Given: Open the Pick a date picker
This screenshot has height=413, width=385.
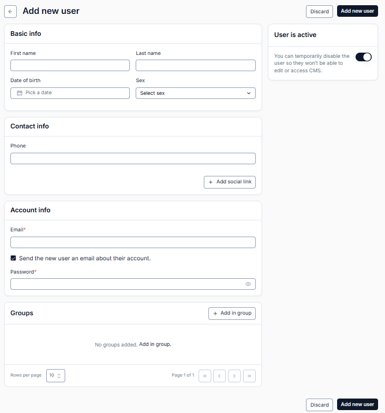Looking at the screenshot, I should click(70, 93).
